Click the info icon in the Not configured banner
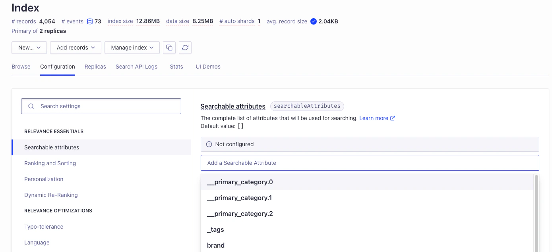This screenshot has height=252, width=552. coord(209,144)
